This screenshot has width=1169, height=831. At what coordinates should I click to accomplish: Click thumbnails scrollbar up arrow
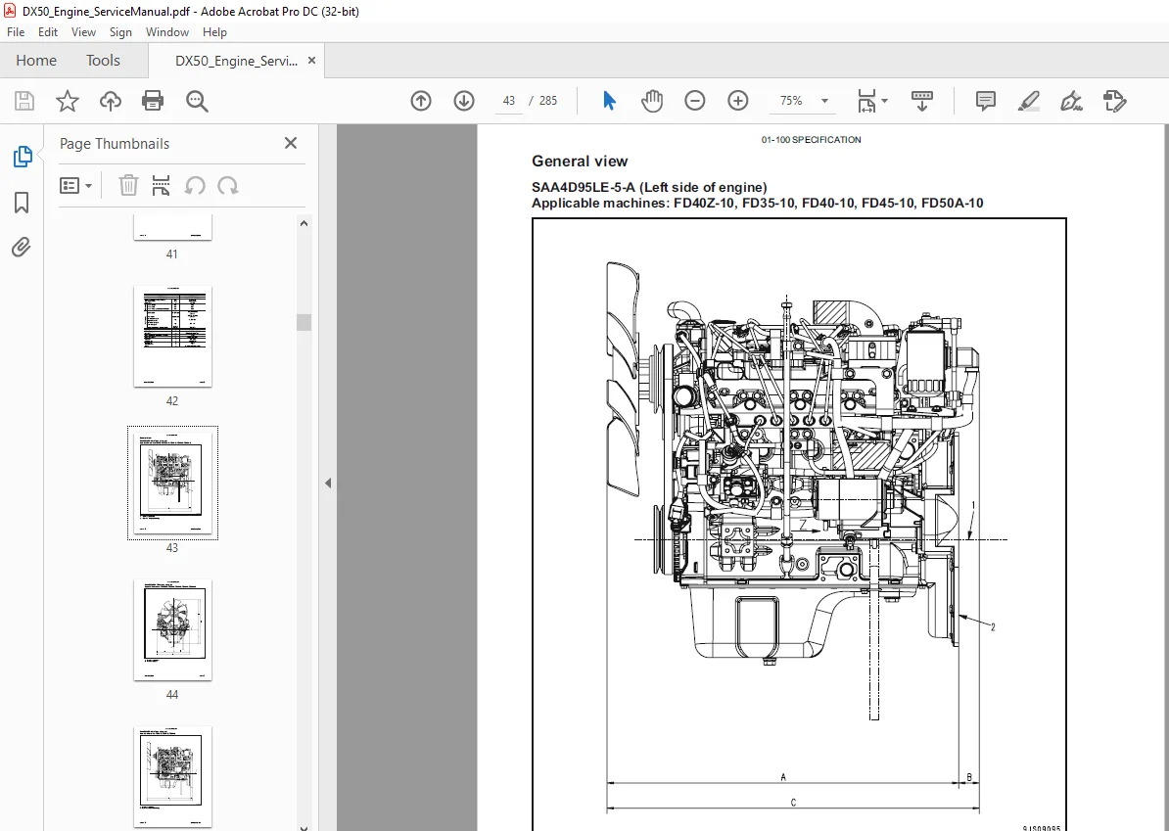pyautogui.click(x=304, y=223)
